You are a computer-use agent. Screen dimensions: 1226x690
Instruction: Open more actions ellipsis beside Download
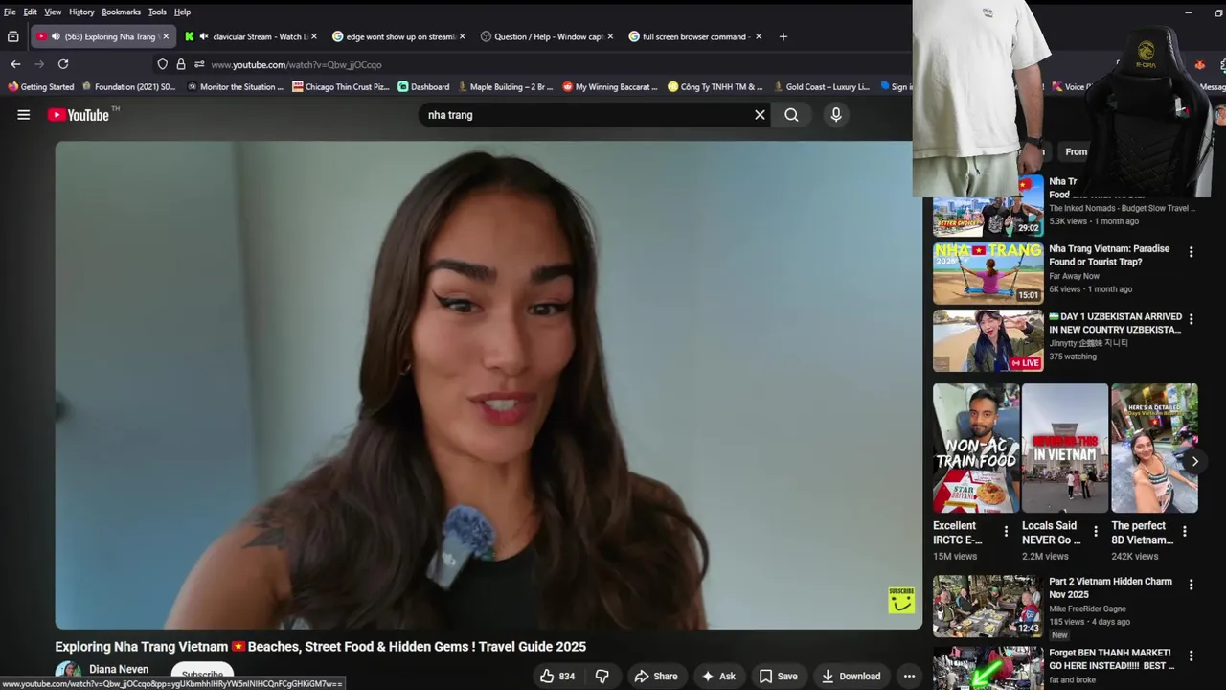[909, 676]
